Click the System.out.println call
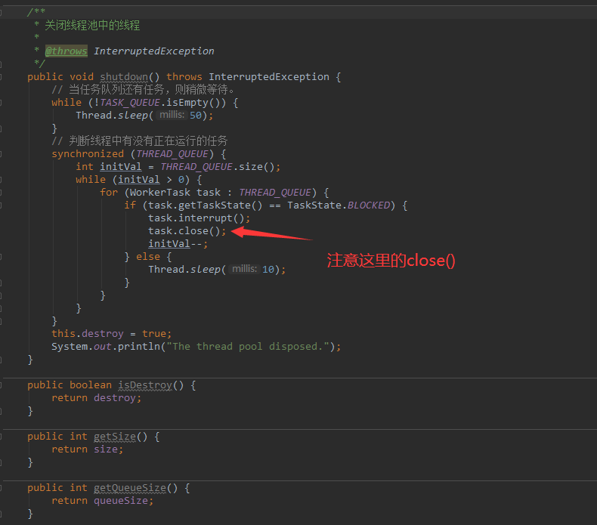The height and width of the screenshot is (525, 597). [x=196, y=347]
